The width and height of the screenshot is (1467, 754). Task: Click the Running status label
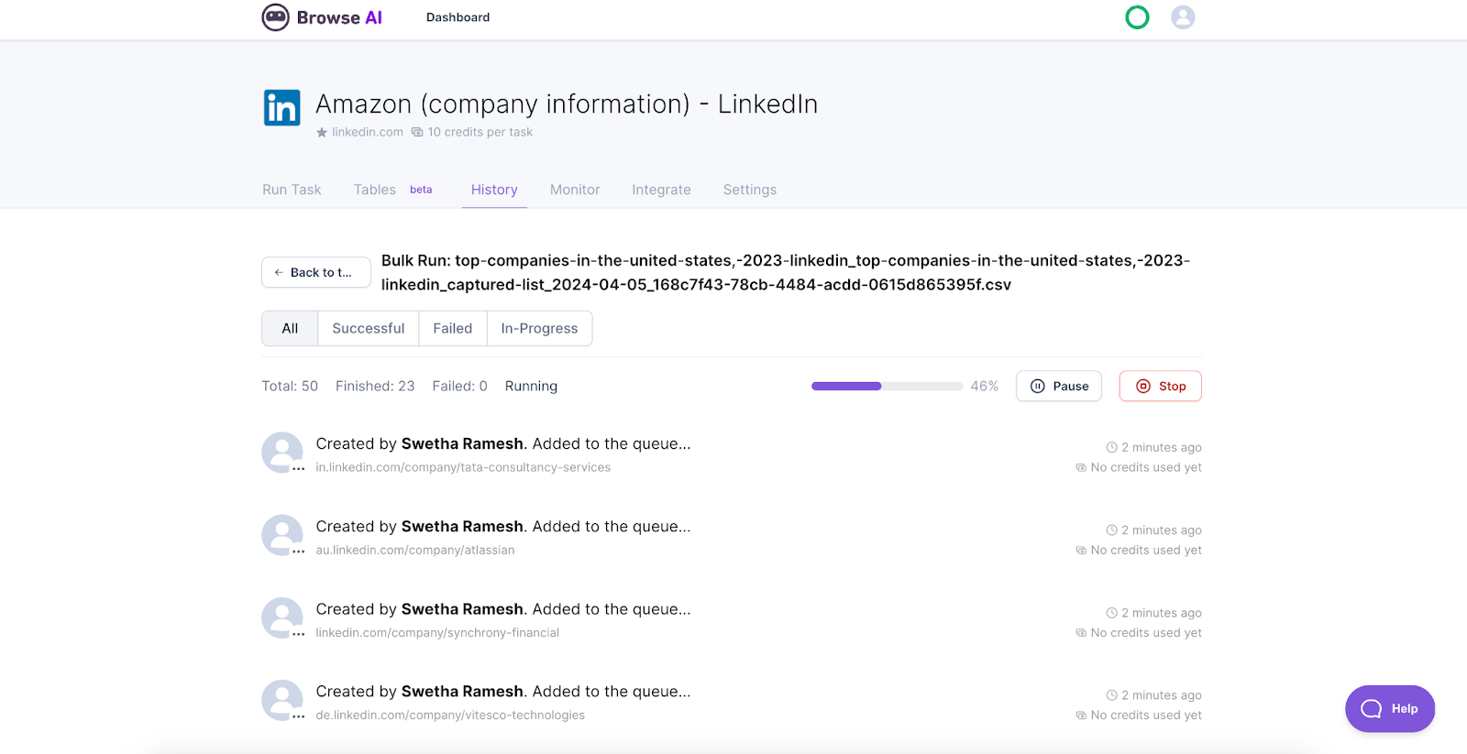(531, 386)
